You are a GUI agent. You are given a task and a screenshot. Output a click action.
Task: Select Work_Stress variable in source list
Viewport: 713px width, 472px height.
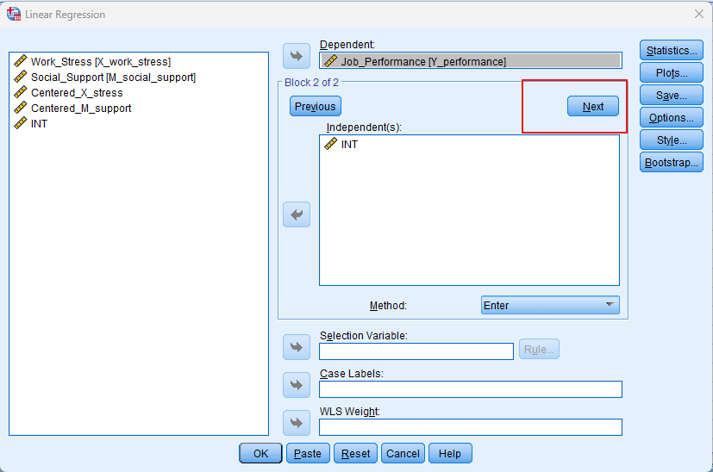(100, 62)
